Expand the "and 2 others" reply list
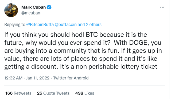Image resolution: width=171 pixels, height=99 pixels. (90, 25)
